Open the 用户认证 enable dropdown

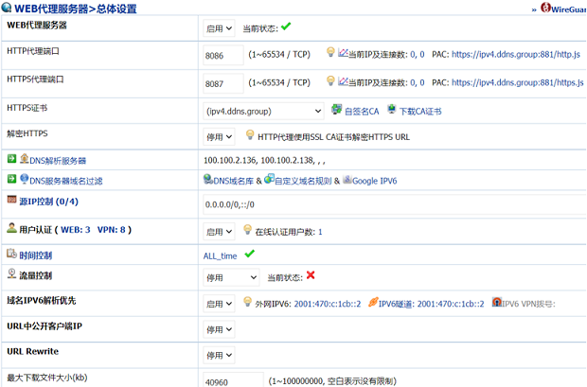[219, 231]
